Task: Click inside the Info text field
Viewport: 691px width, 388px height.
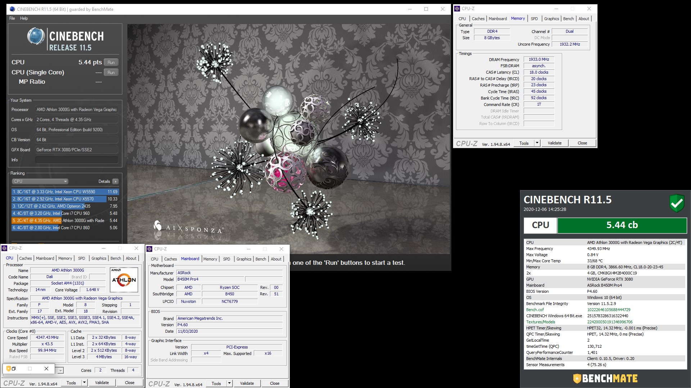Action: (77, 160)
